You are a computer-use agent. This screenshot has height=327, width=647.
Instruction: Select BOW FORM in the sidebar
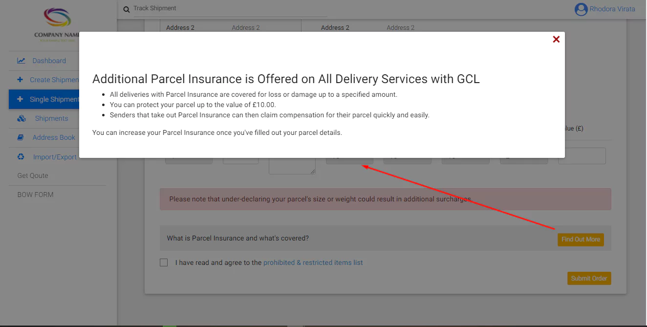click(x=35, y=195)
